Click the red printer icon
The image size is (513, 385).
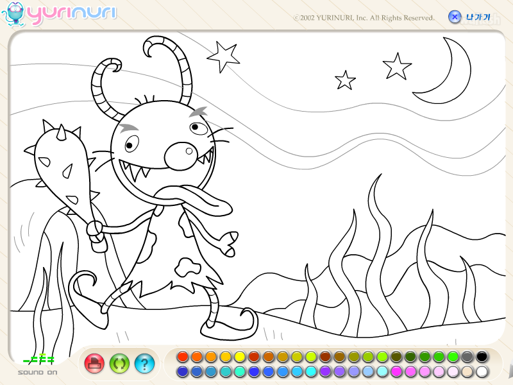tap(94, 363)
